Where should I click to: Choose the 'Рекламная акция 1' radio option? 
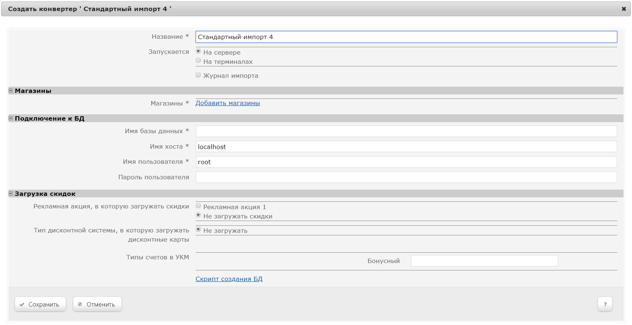tap(198, 206)
